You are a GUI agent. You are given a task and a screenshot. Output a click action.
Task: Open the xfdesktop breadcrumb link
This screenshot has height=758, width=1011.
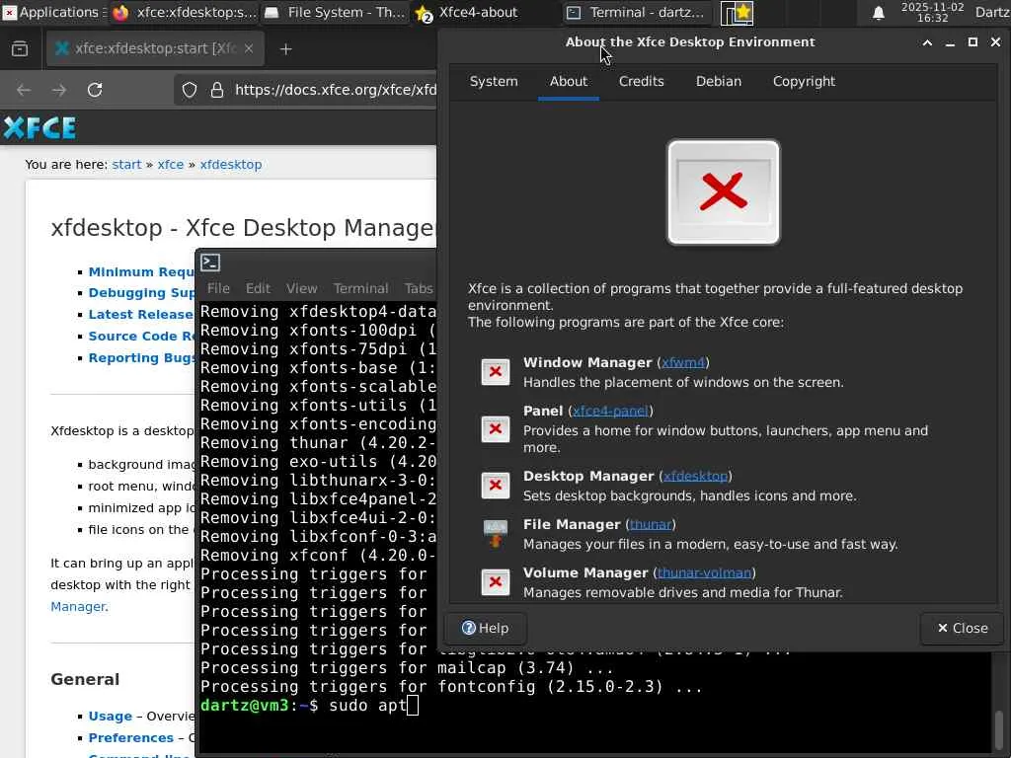tap(231, 165)
